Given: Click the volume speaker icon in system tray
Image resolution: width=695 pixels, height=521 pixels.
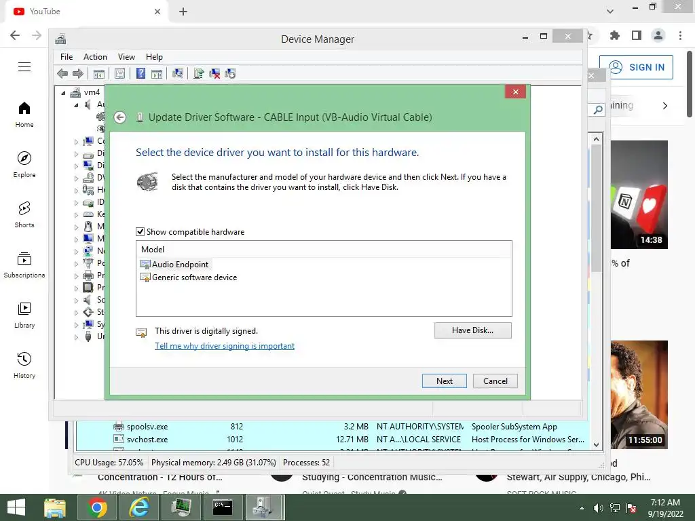Looking at the screenshot, I should (599, 508).
